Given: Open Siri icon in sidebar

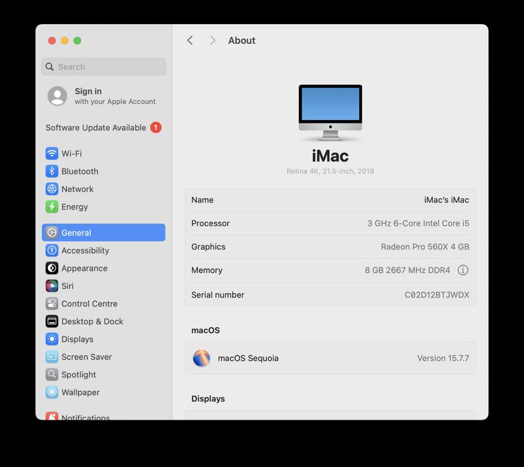Looking at the screenshot, I should [x=52, y=286].
